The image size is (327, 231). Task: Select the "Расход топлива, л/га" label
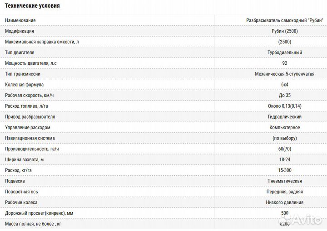pyautogui.click(x=26, y=106)
